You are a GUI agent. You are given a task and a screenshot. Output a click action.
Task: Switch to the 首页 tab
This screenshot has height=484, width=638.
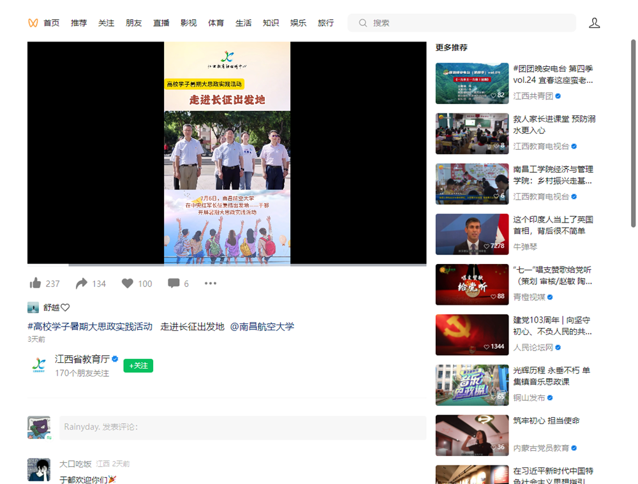51,22
